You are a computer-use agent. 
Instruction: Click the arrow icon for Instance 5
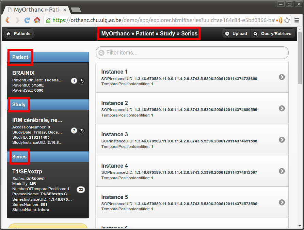pos(282,202)
